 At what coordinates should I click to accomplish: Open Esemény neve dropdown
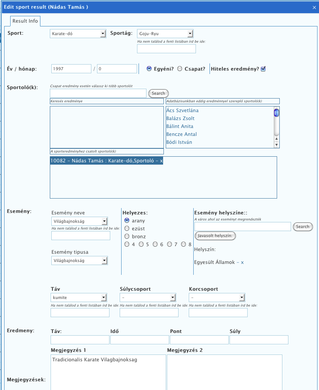coord(80,221)
